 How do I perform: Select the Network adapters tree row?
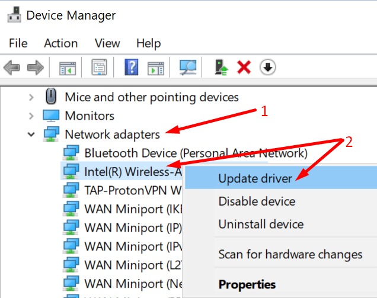(112, 134)
